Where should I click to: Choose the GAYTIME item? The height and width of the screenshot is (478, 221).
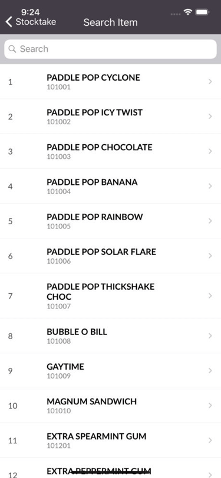click(x=111, y=371)
